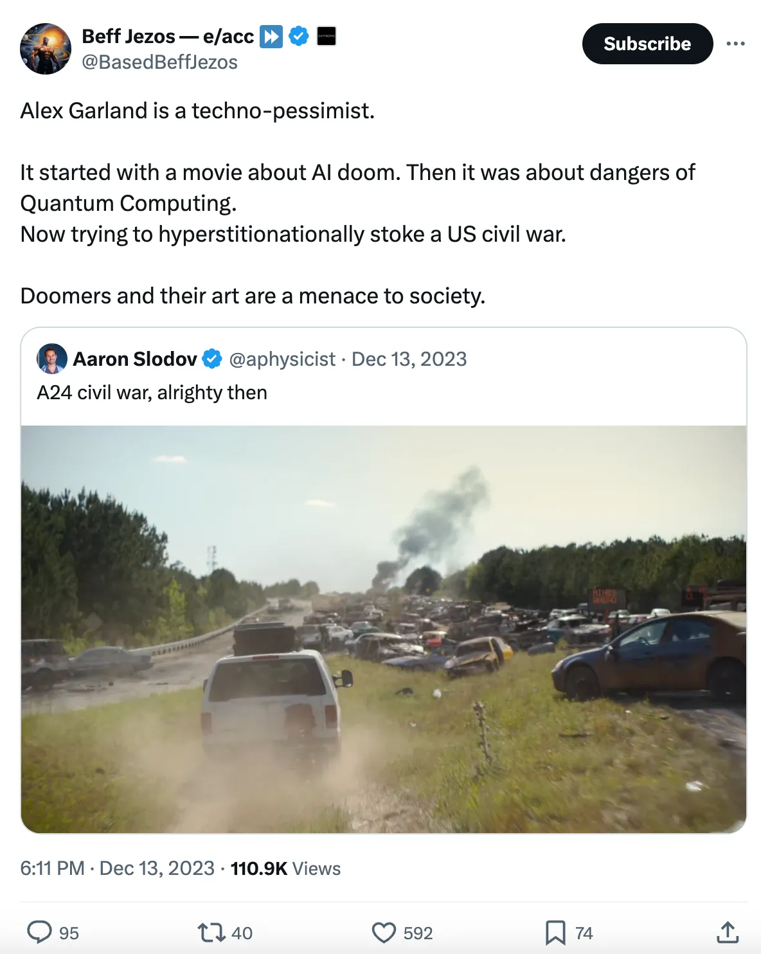Open the three-dot more options menu

[x=735, y=44]
